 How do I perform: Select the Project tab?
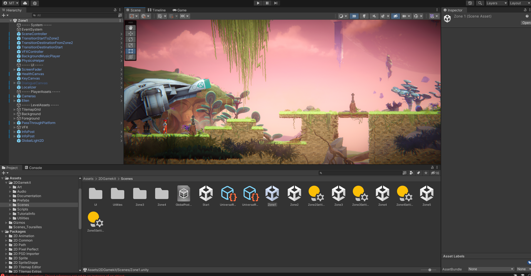click(10, 168)
